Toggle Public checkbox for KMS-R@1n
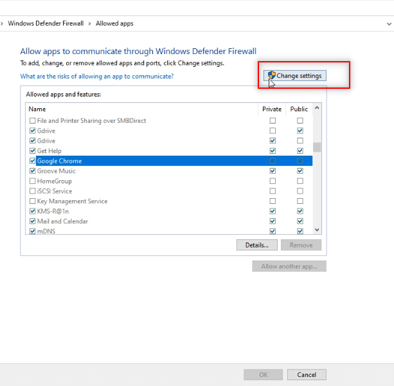This screenshot has width=394, height=386. point(300,211)
